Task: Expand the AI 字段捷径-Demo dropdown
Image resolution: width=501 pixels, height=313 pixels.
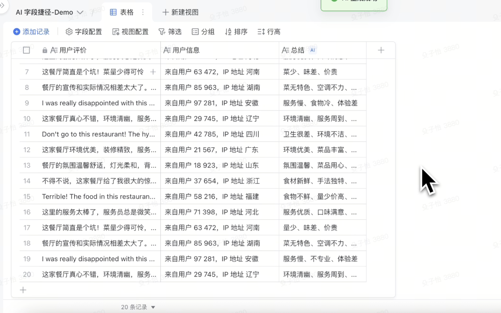Action: pos(80,12)
